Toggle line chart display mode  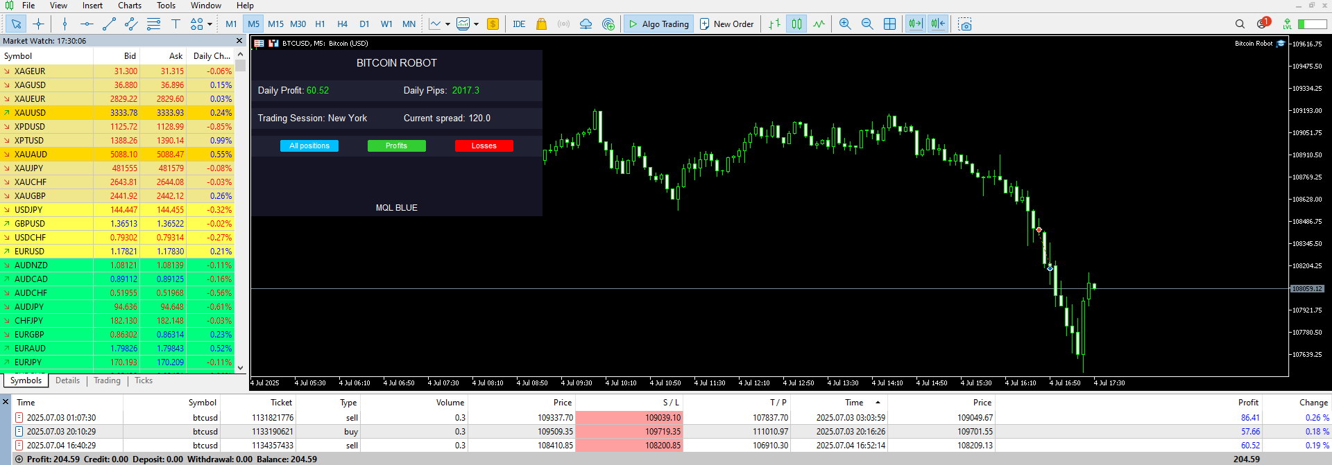(819, 24)
